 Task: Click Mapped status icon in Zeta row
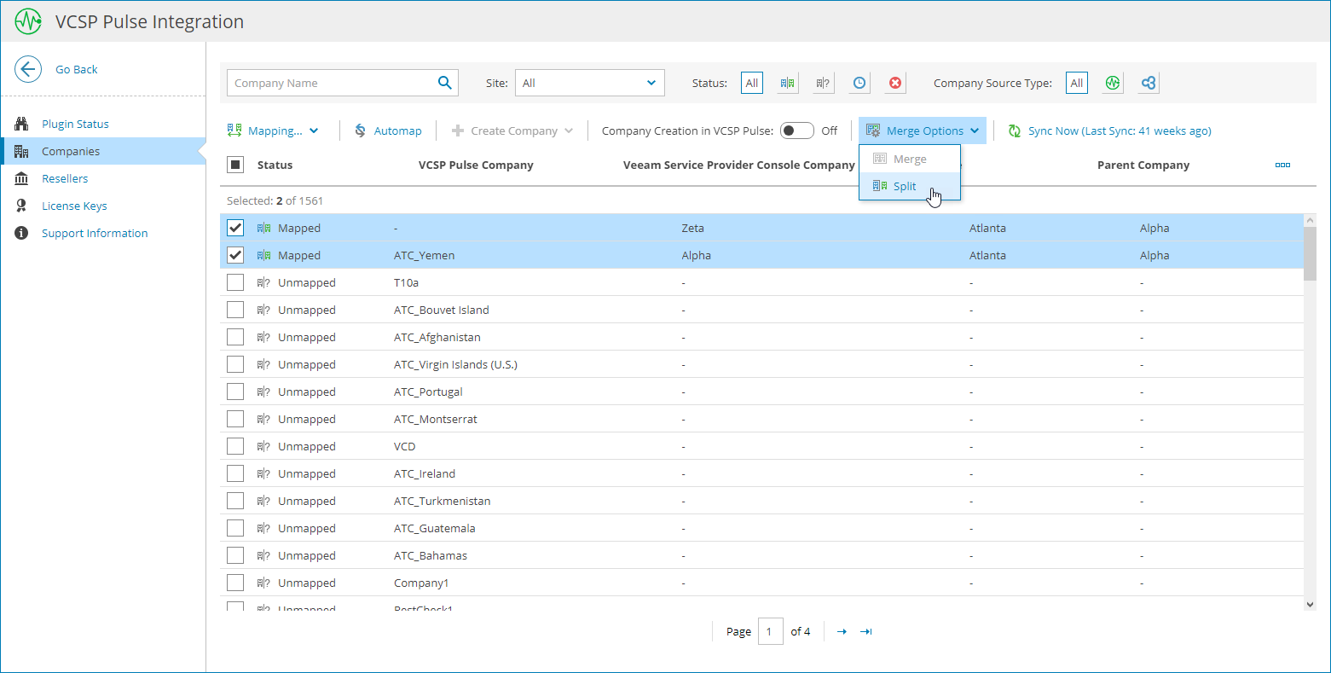click(x=264, y=228)
